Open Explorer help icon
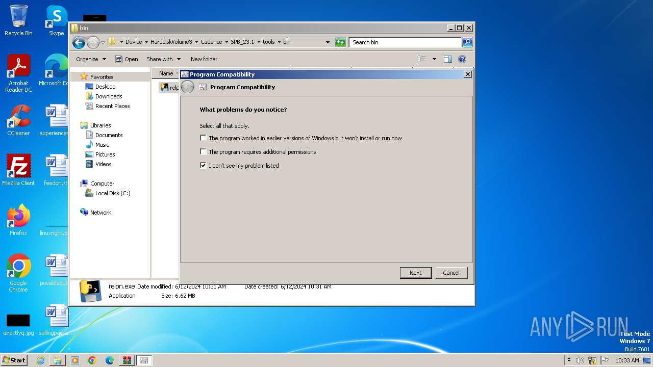The image size is (653, 367). pos(462,59)
